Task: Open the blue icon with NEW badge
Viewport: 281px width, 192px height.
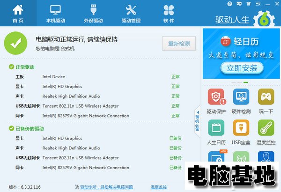Action: [x=217, y=156]
